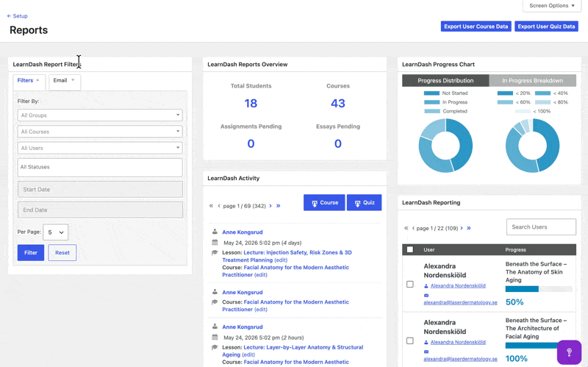This screenshot has width=588, height=367.
Task: Click calendar icon next to 'May 24, 2026 5:02 pm (2 hours)'
Action: coord(215,337)
